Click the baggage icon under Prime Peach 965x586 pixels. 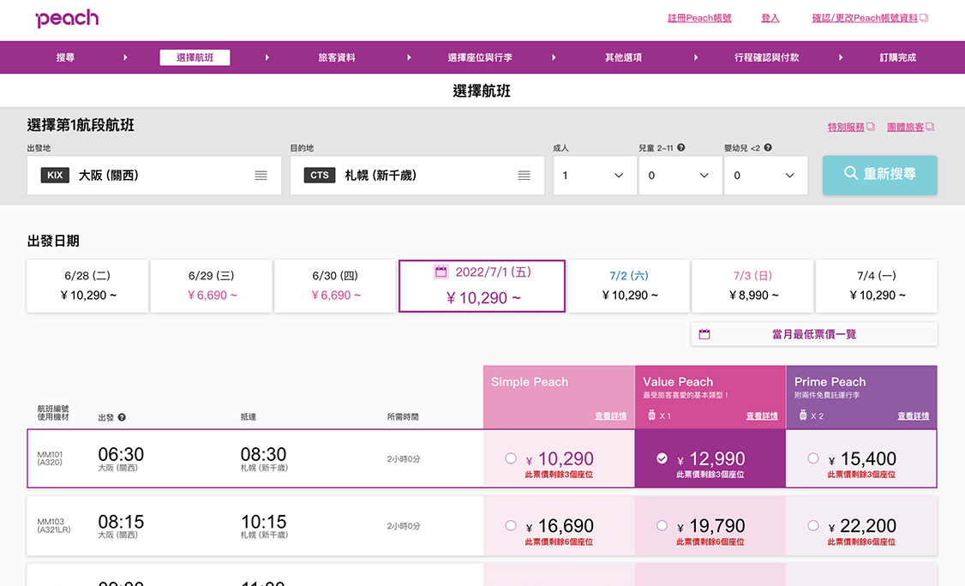(803, 416)
